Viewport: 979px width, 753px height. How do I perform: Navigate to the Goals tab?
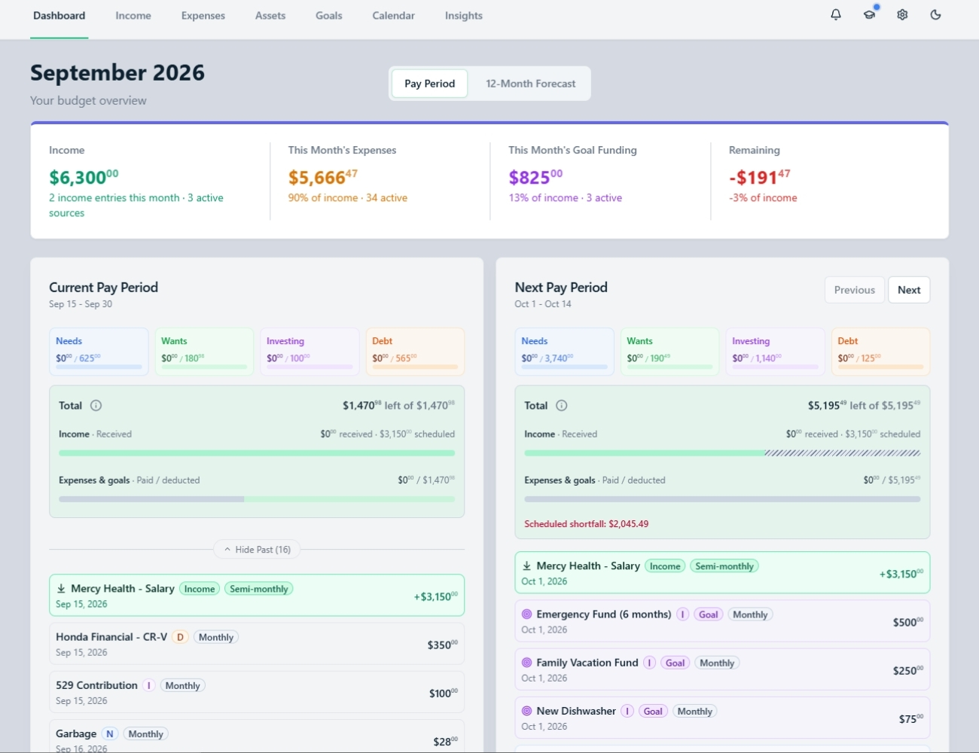click(x=329, y=16)
